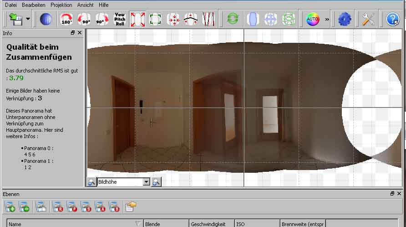The image size is (406, 227).
Task: Sort layers by the Name column
Action: click(73, 224)
